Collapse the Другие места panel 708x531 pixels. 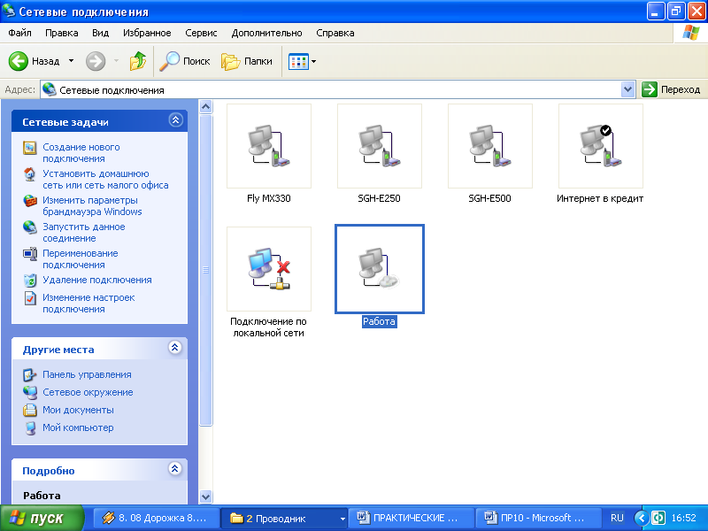[x=175, y=347]
